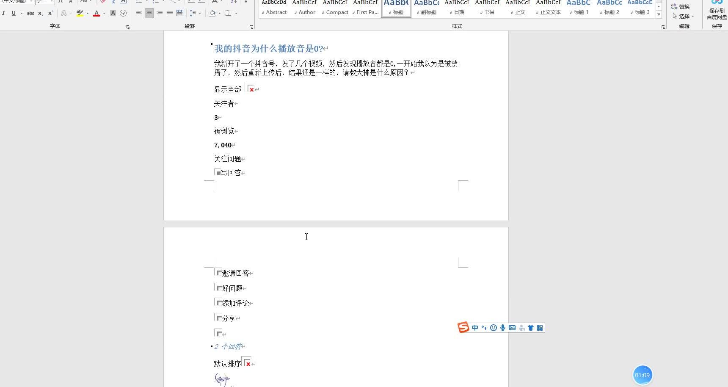Screen dimensions: 728x387
Task: Apply red font color
Action: (97, 13)
